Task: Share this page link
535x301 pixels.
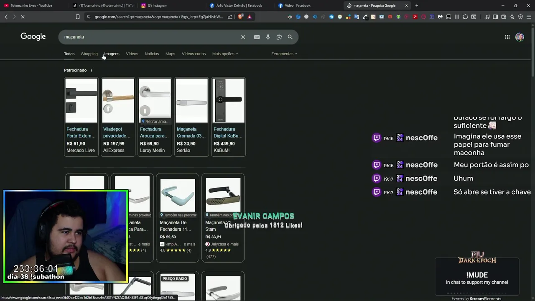Action: coord(230,17)
